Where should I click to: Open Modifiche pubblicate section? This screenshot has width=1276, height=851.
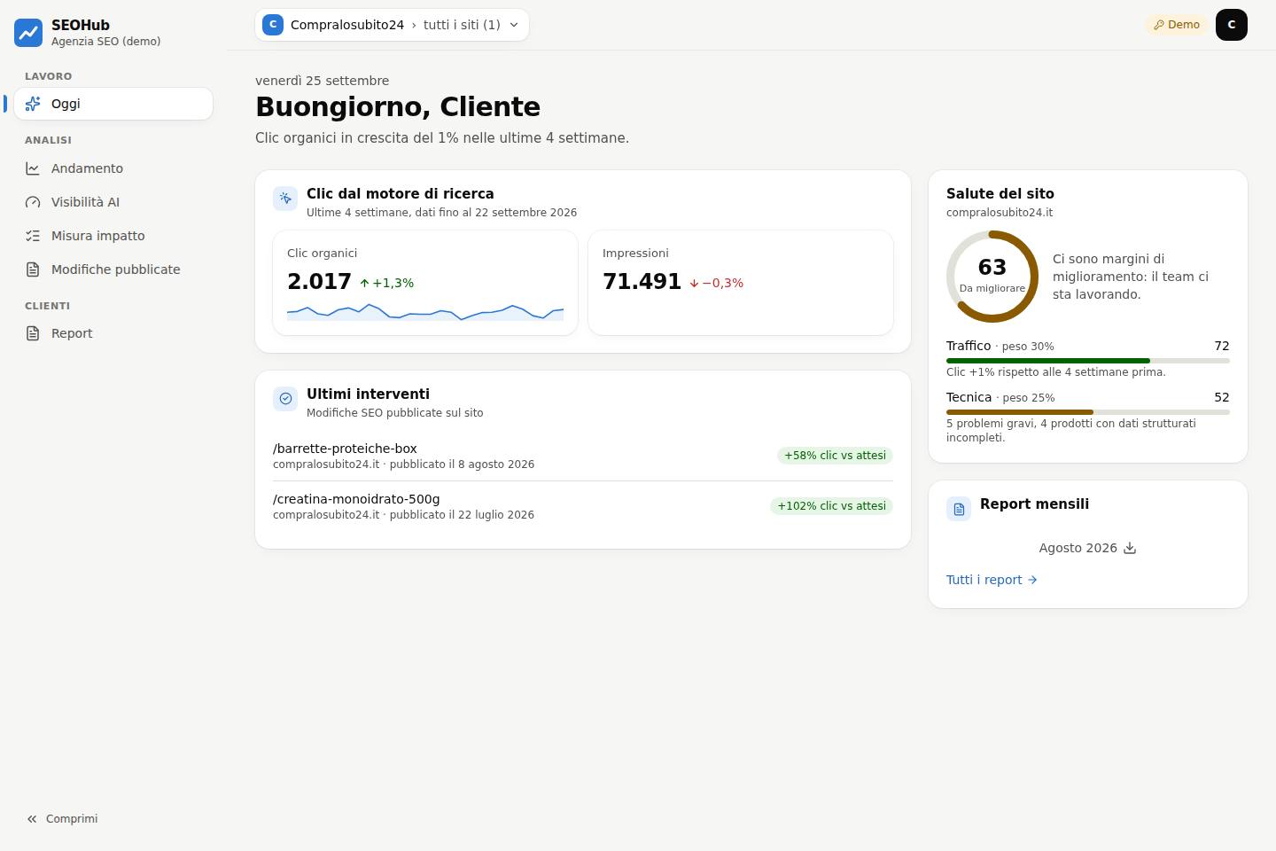pyautogui.click(x=113, y=269)
